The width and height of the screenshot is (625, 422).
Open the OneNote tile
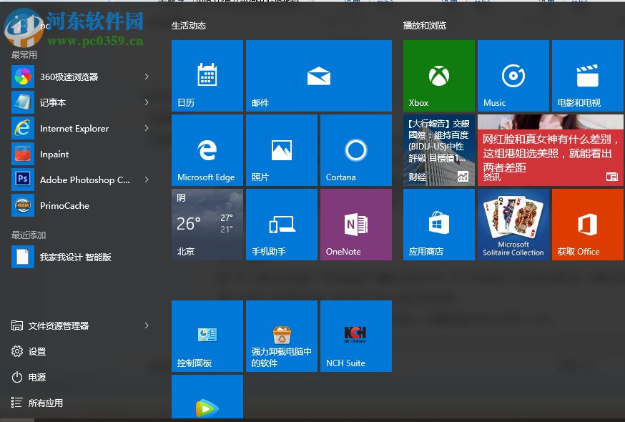(355, 224)
